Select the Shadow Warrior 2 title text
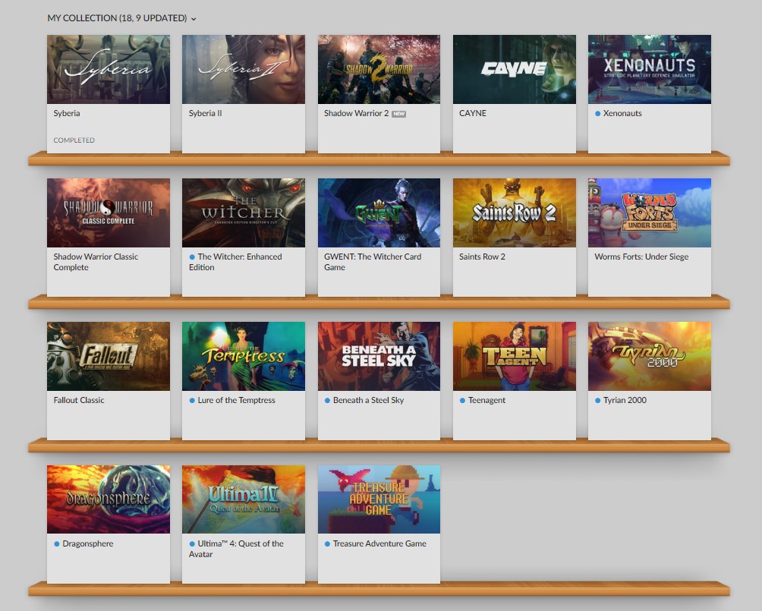762x611 pixels. tap(356, 113)
